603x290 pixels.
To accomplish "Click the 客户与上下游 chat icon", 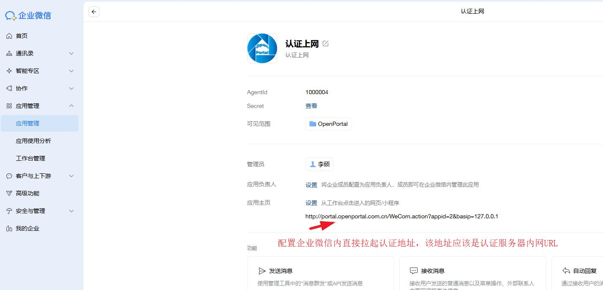I will pos(9,176).
